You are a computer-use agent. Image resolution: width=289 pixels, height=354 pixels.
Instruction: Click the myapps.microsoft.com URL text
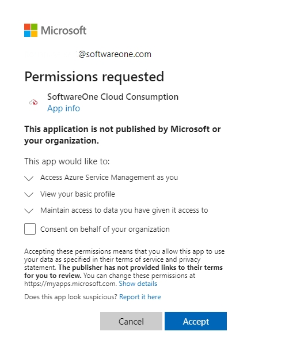(x=70, y=284)
